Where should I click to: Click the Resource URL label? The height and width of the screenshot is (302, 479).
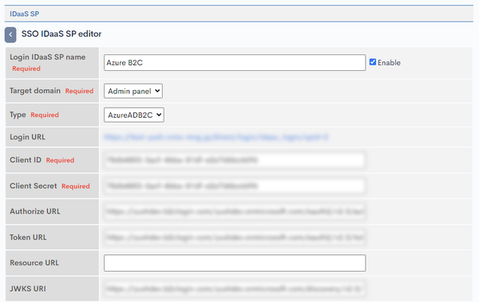coord(34,263)
